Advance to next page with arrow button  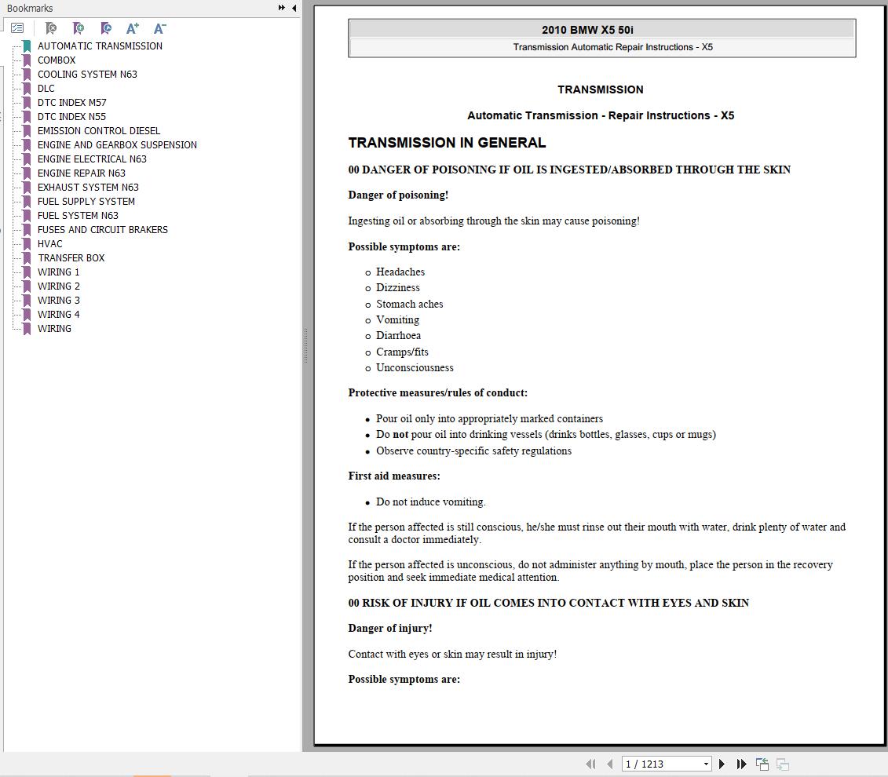(x=722, y=764)
